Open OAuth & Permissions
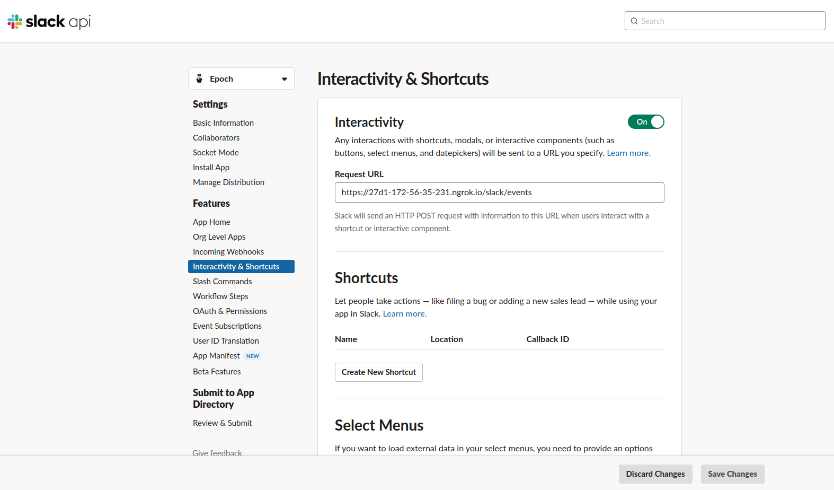This screenshot has width=834, height=490. click(x=230, y=311)
